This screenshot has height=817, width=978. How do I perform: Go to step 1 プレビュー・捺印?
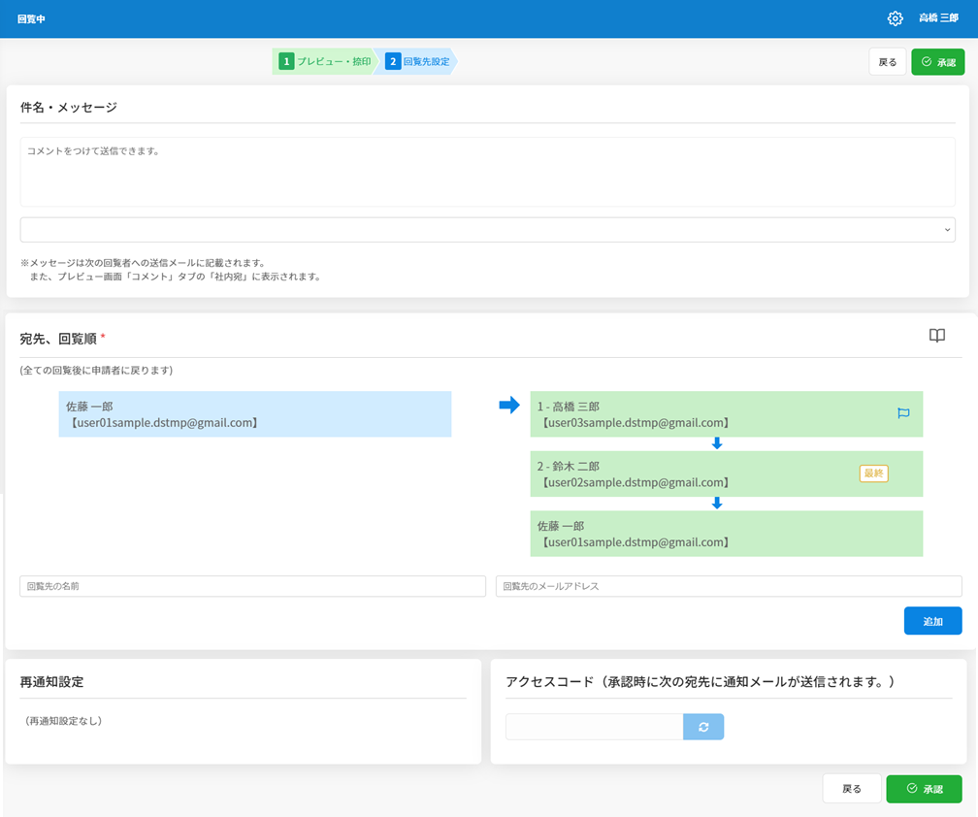click(x=325, y=61)
